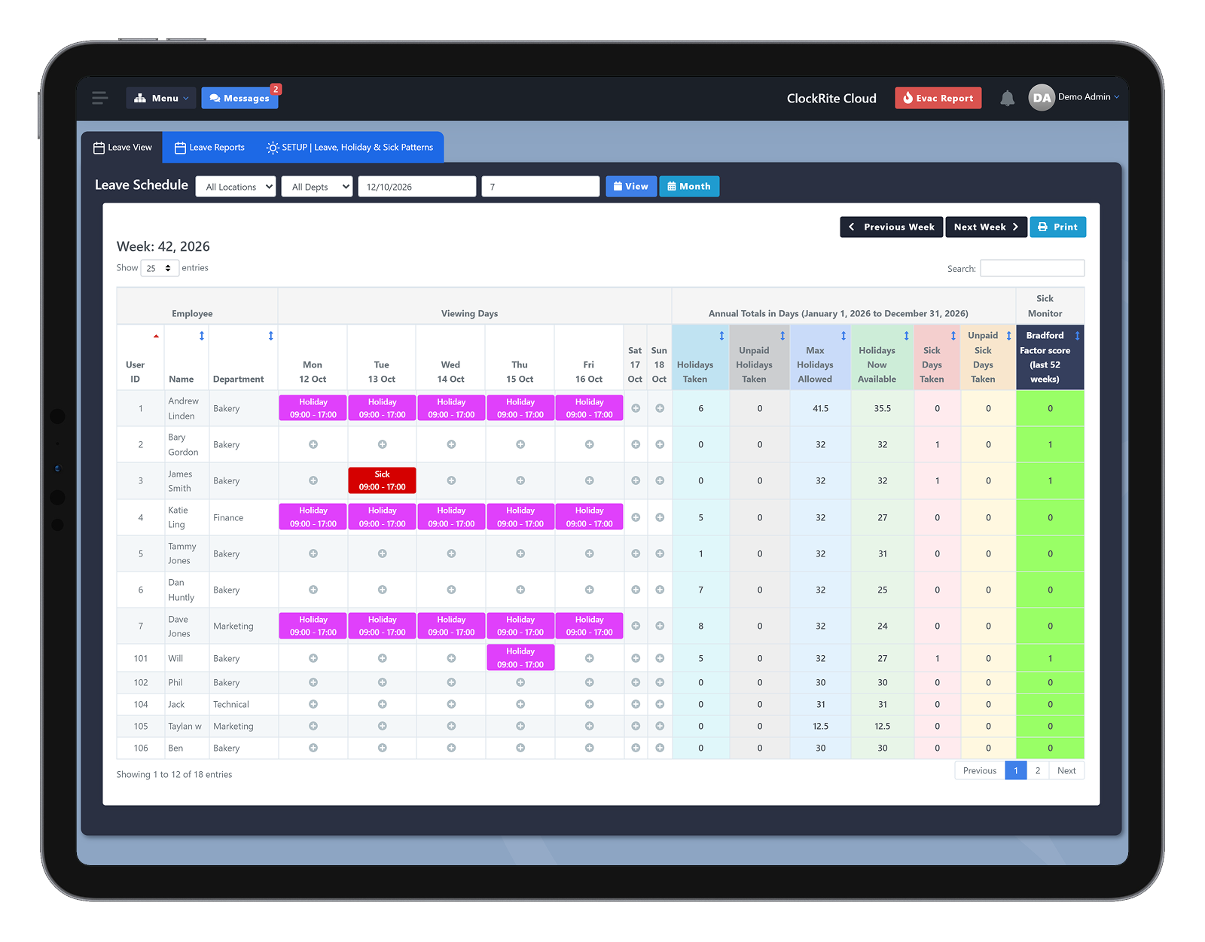Go to Next Week

pyautogui.click(x=987, y=227)
